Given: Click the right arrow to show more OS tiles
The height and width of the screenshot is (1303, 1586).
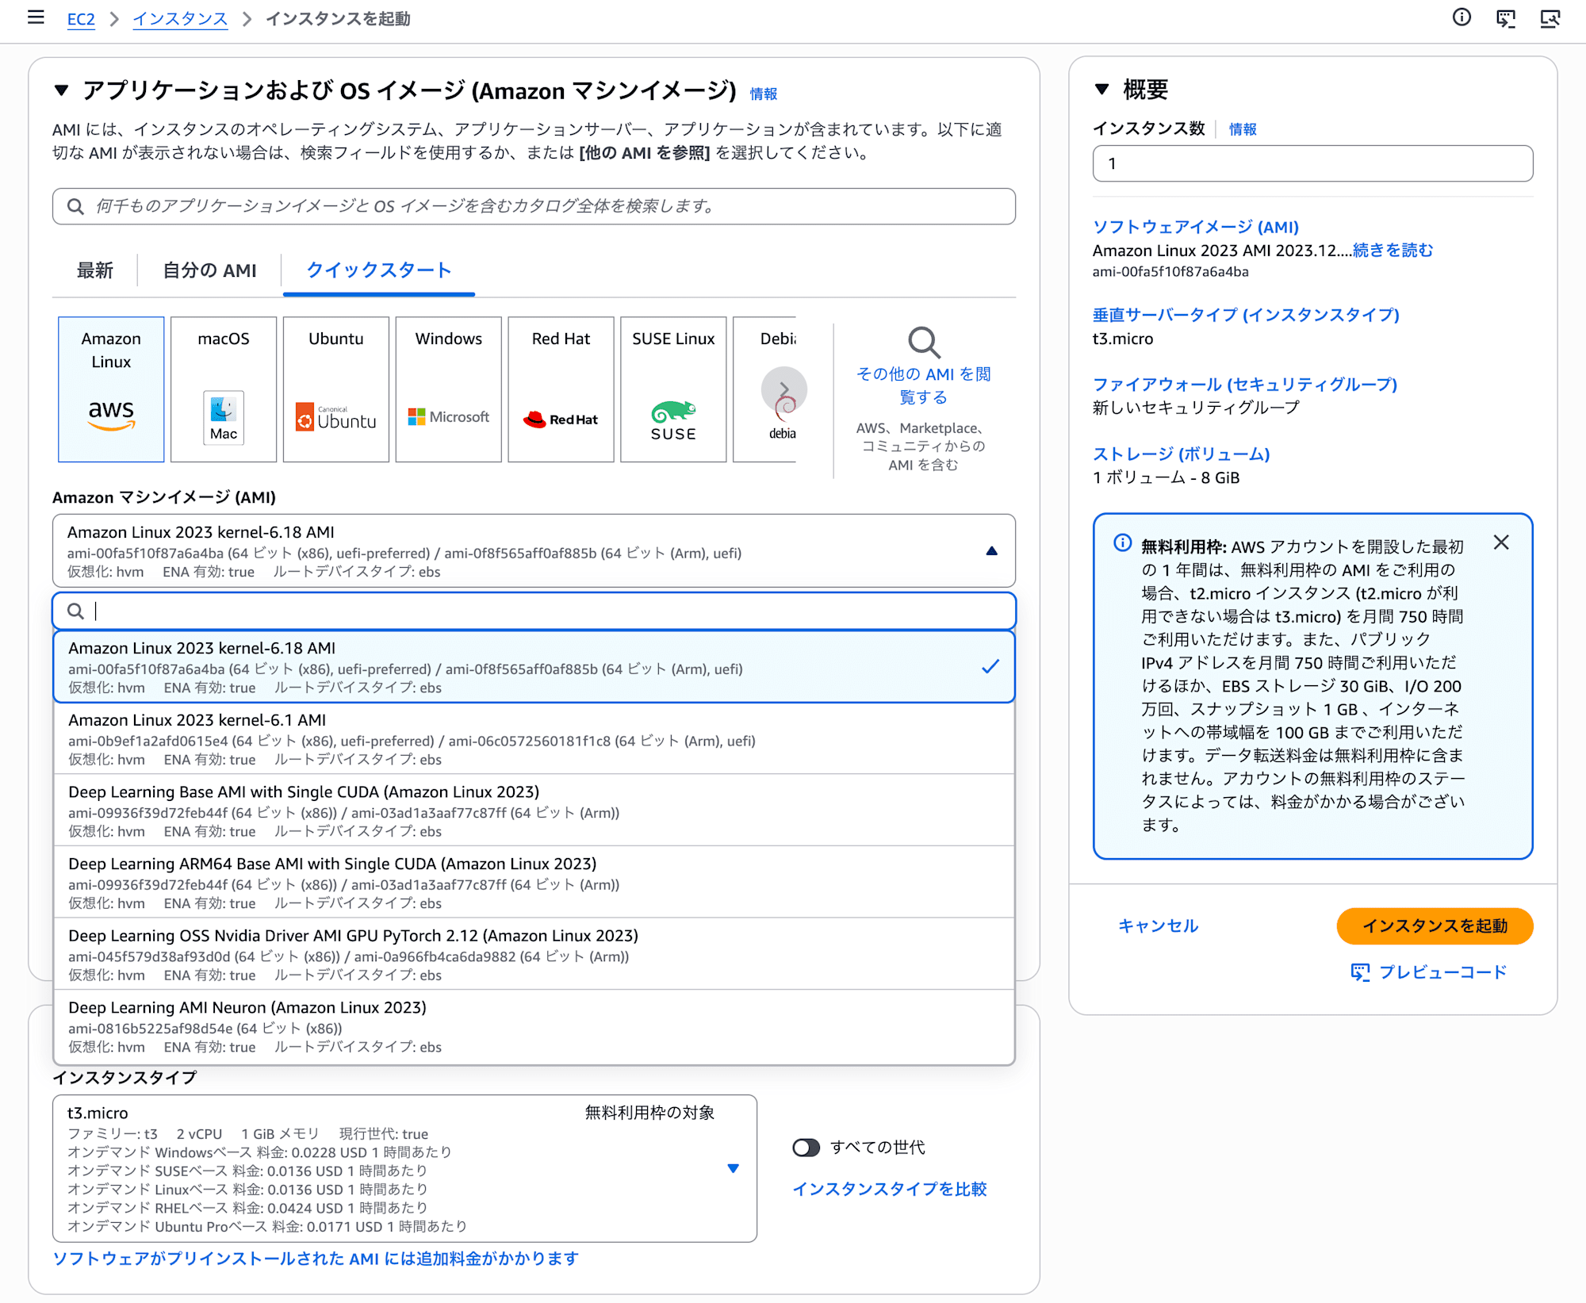Looking at the screenshot, I should coord(784,389).
